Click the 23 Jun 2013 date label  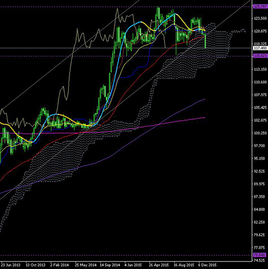coord(11,265)
